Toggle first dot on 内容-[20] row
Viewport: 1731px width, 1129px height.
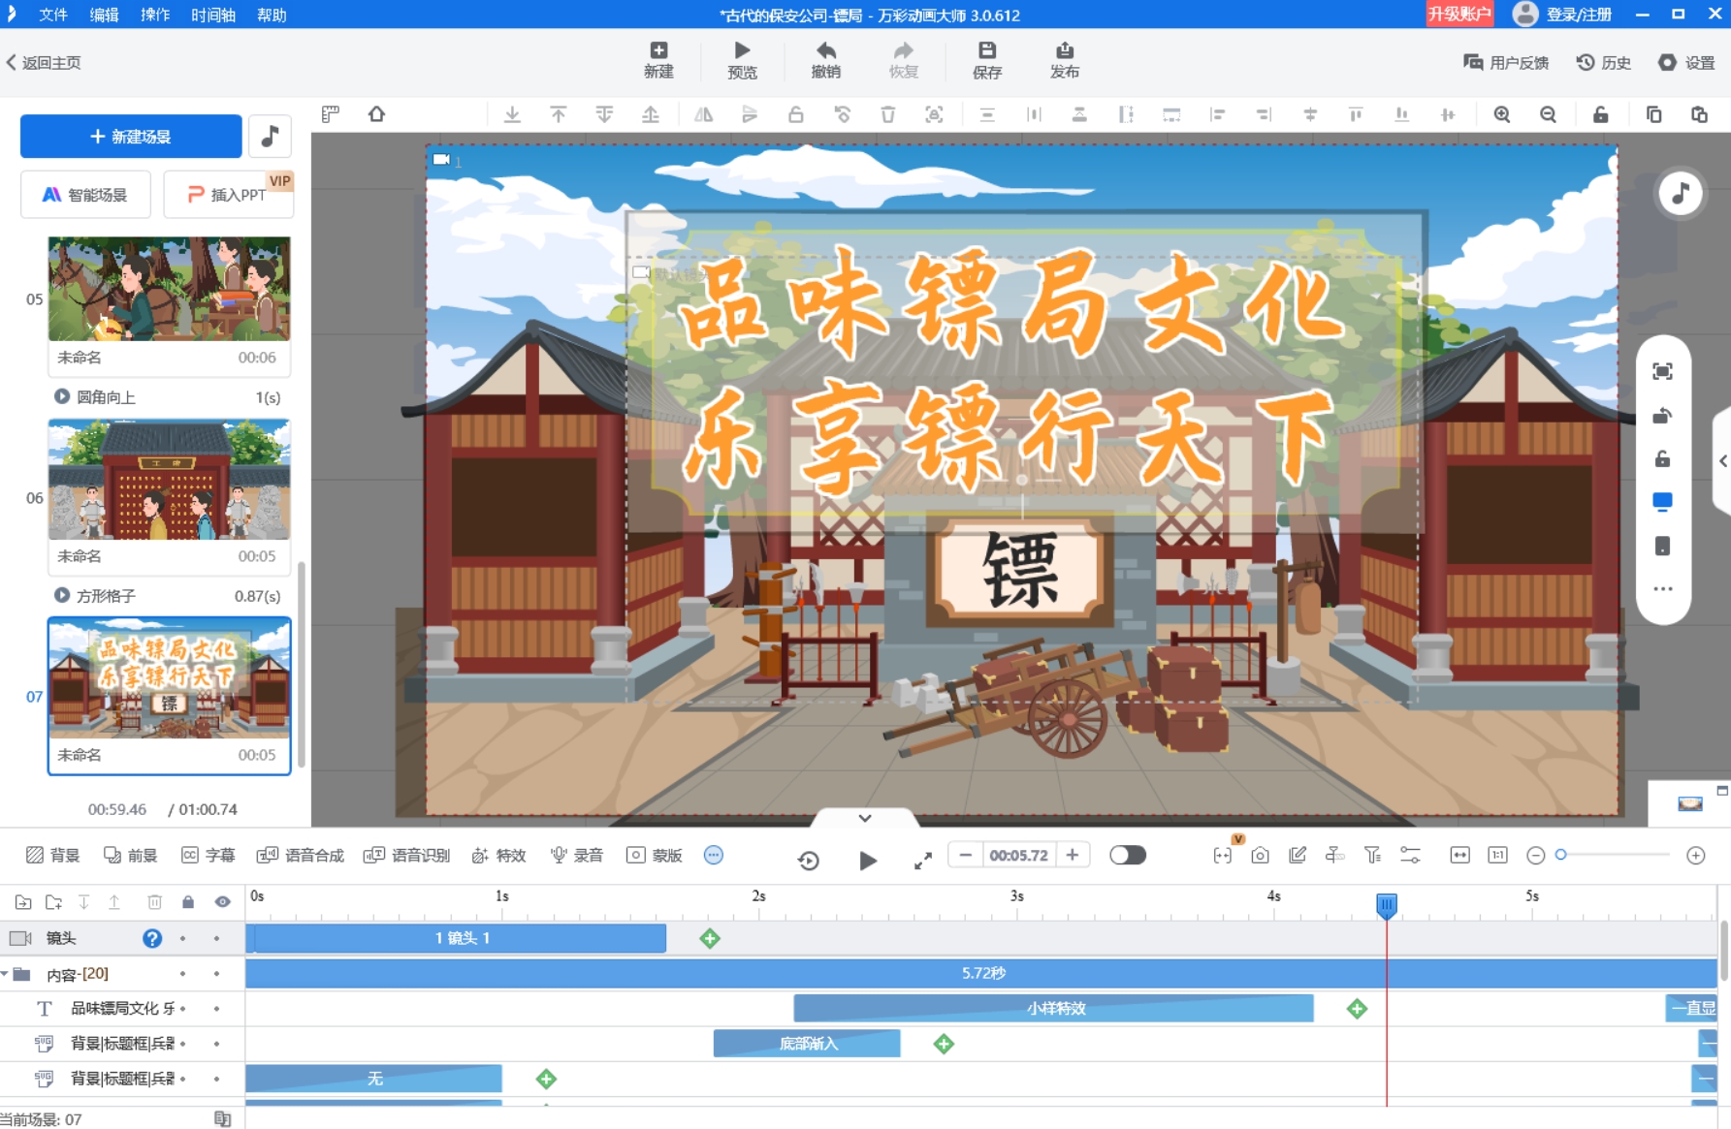tap(182, 974)
